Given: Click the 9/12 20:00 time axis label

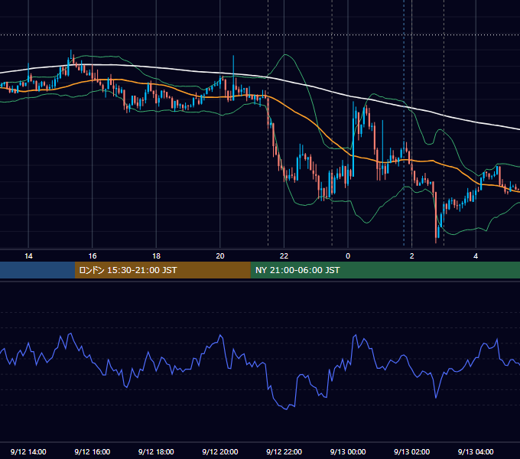Looking at the screenshot, I should tap(220, 451).
